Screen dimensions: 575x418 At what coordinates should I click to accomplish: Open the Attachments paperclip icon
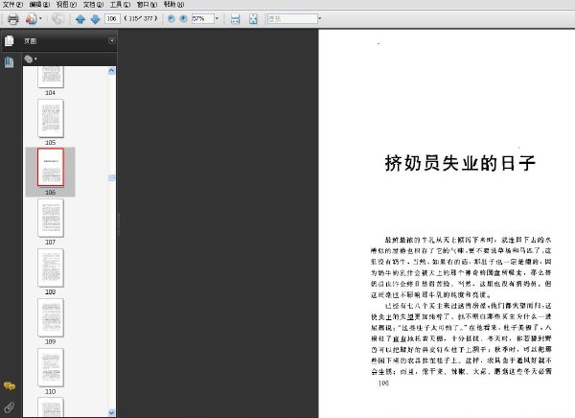tap(10, 407)
